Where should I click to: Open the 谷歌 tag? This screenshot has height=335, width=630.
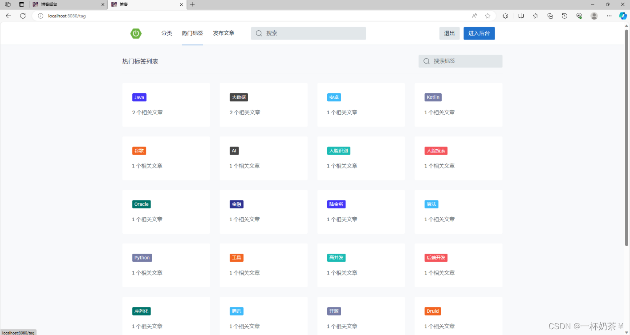pyautogui.click(x=139, y=151)
